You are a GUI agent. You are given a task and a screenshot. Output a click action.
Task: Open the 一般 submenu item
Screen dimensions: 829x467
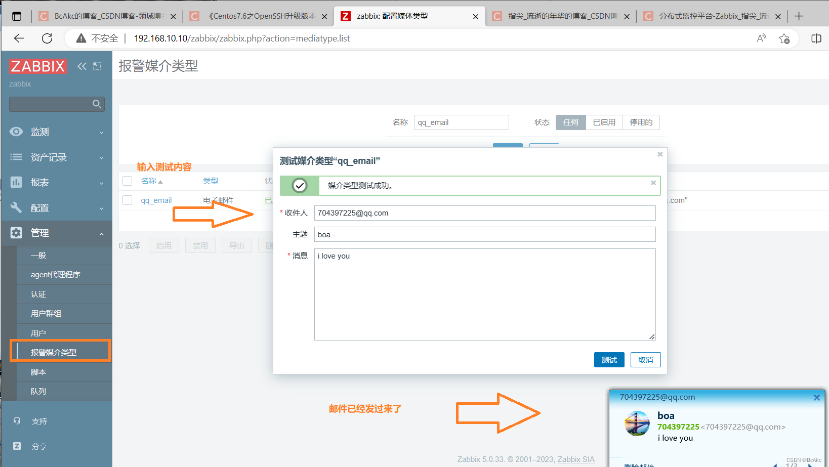coord(64,255)
